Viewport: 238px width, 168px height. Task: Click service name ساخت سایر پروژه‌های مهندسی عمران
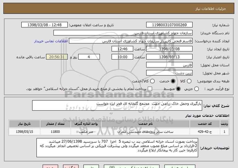145,132
